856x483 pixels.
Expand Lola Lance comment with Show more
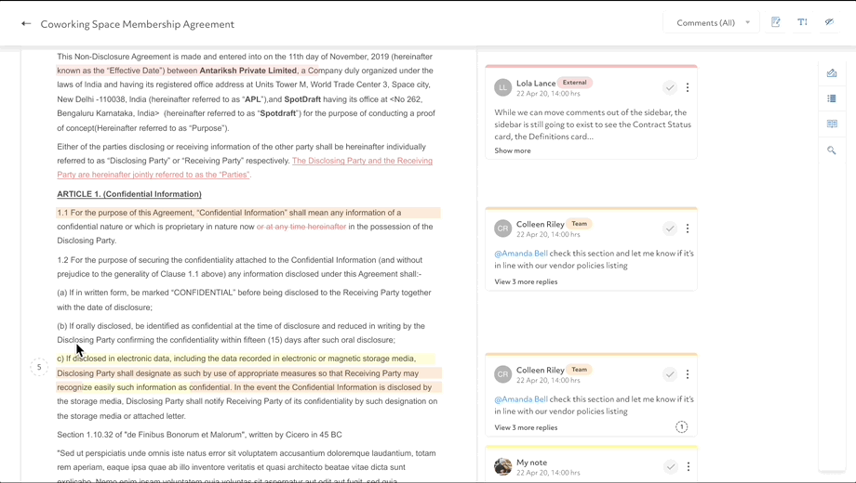[x=512, y=151]
